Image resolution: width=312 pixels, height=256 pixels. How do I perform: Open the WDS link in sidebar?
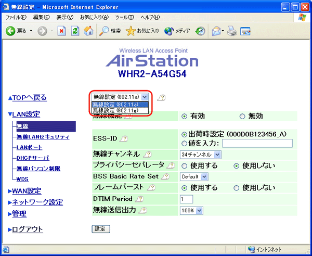tap(22, 179)
